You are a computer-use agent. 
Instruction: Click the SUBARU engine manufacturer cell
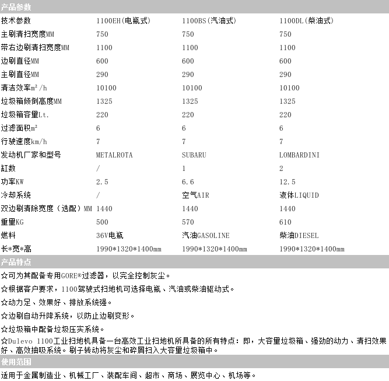[194, 155]
